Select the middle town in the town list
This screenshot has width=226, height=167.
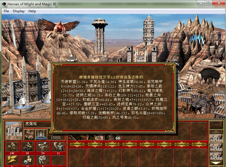point(216,147)
